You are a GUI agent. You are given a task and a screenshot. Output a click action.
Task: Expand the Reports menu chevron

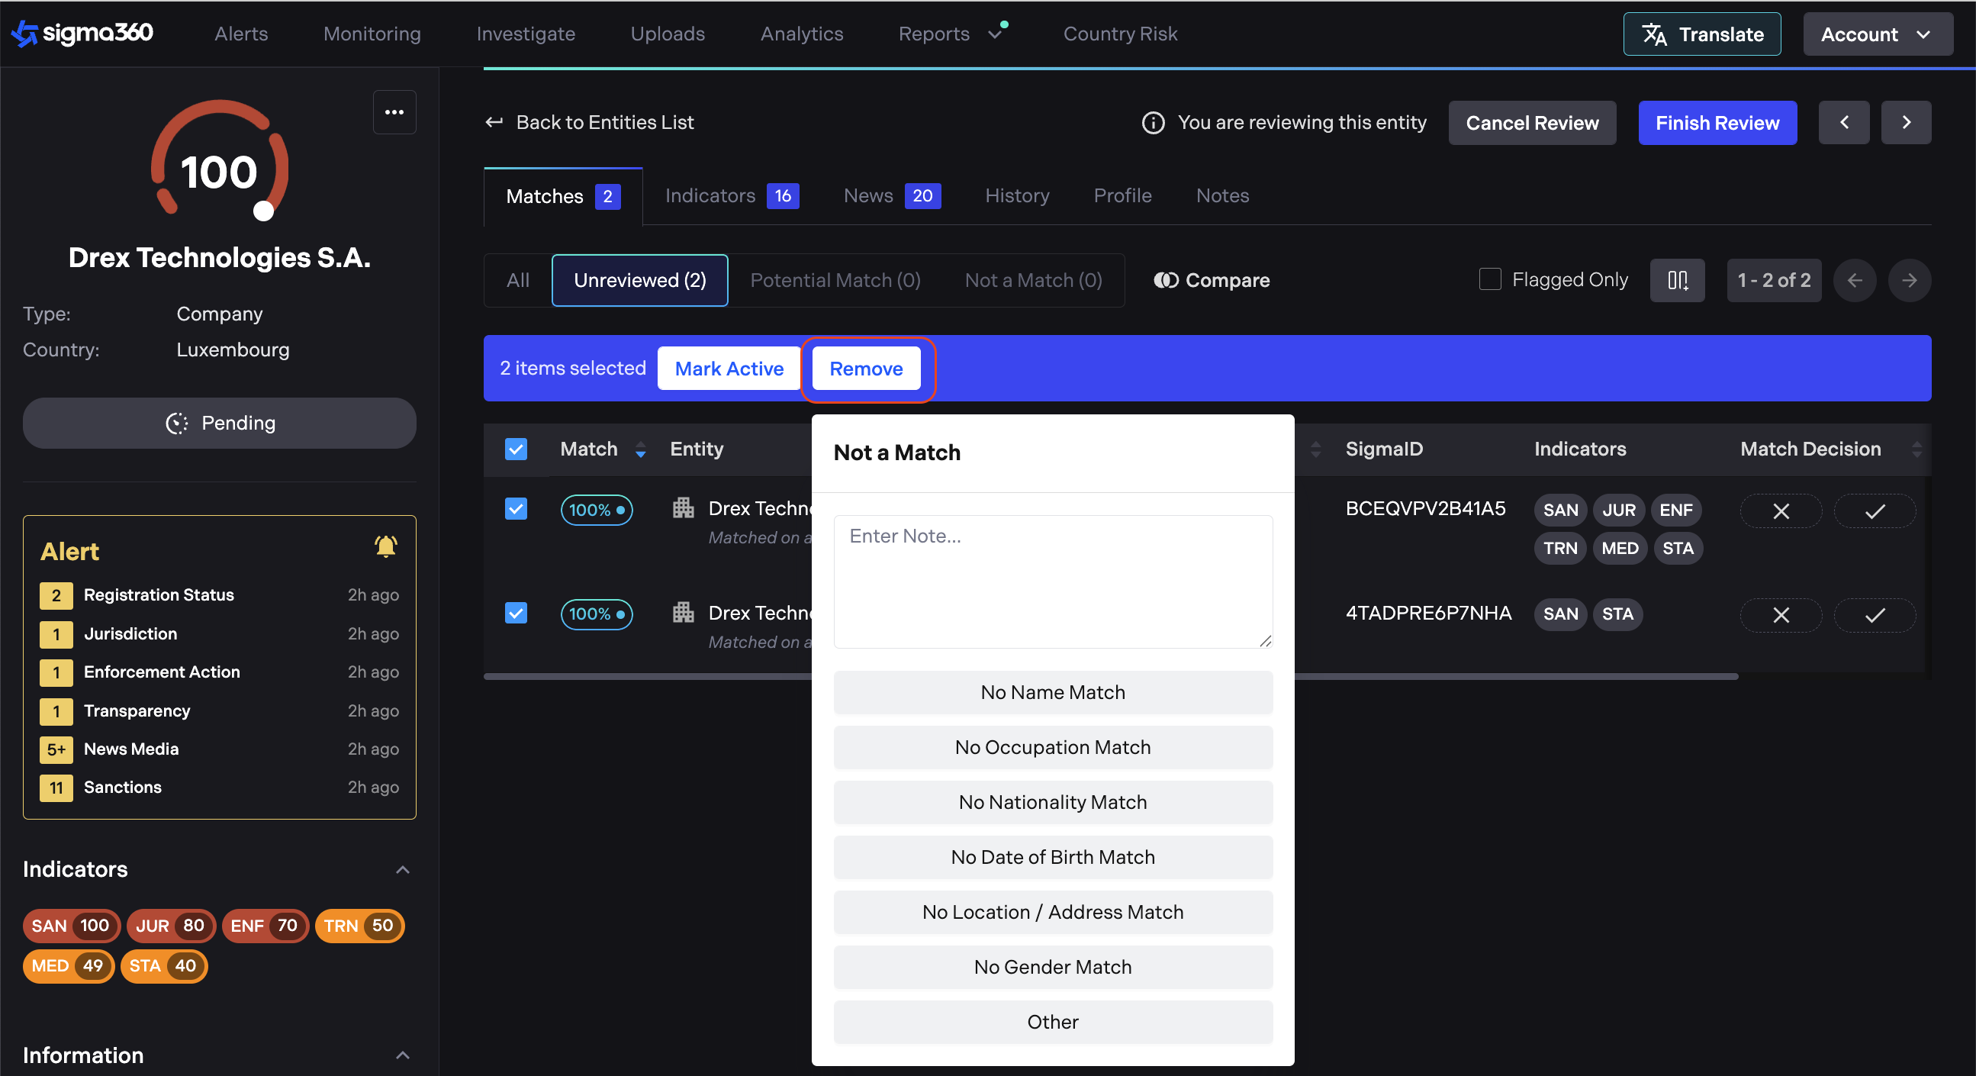tap(995, 34)
